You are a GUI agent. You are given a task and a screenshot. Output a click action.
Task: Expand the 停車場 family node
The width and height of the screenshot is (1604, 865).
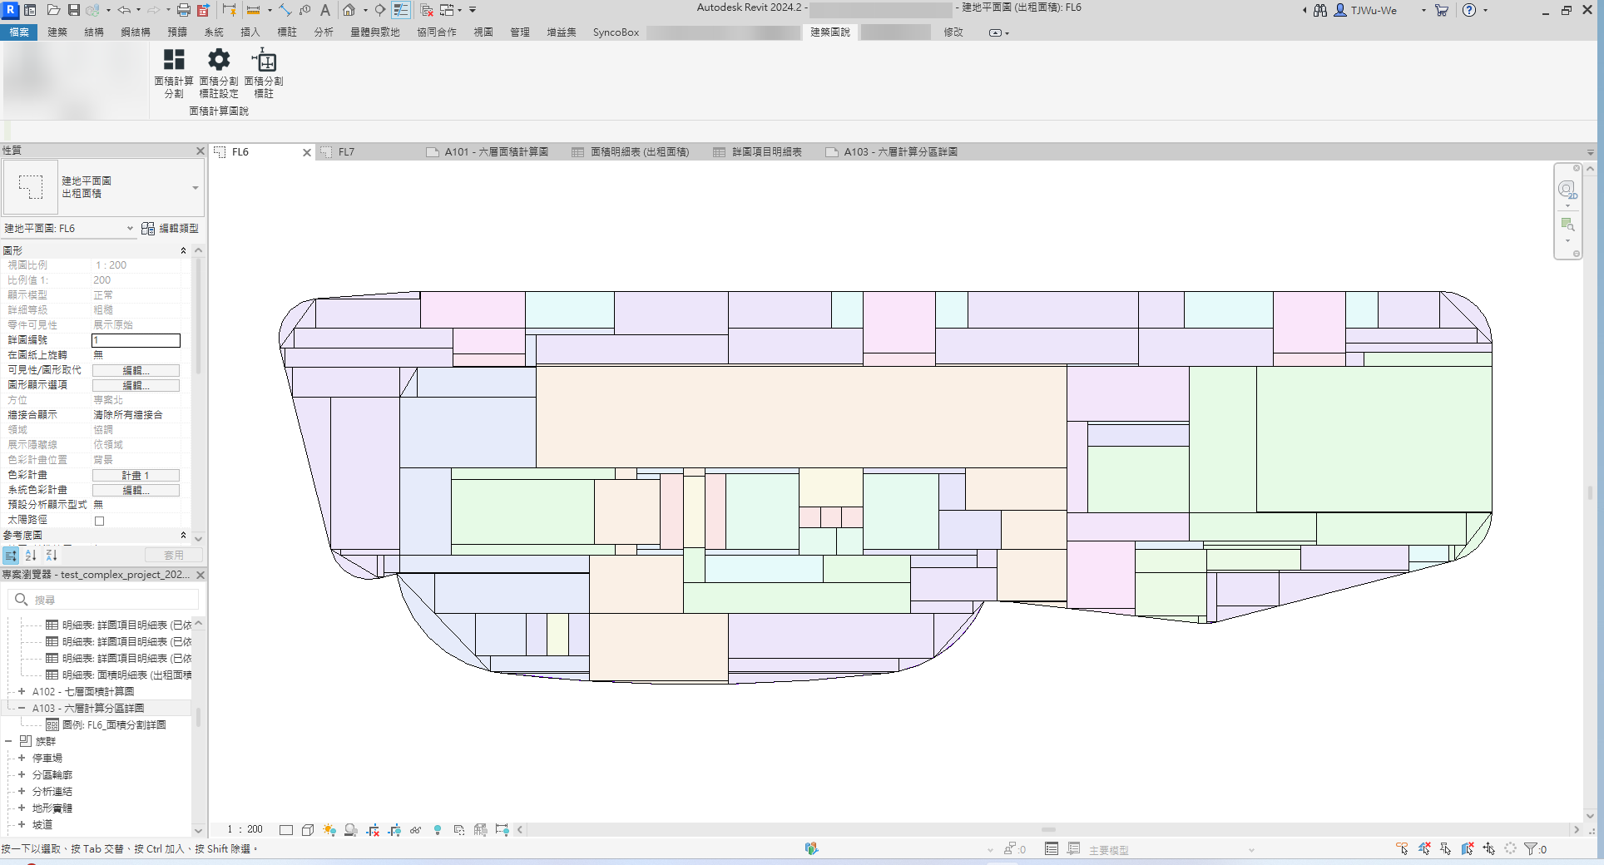pyautogui.click(x=22, y=758)
